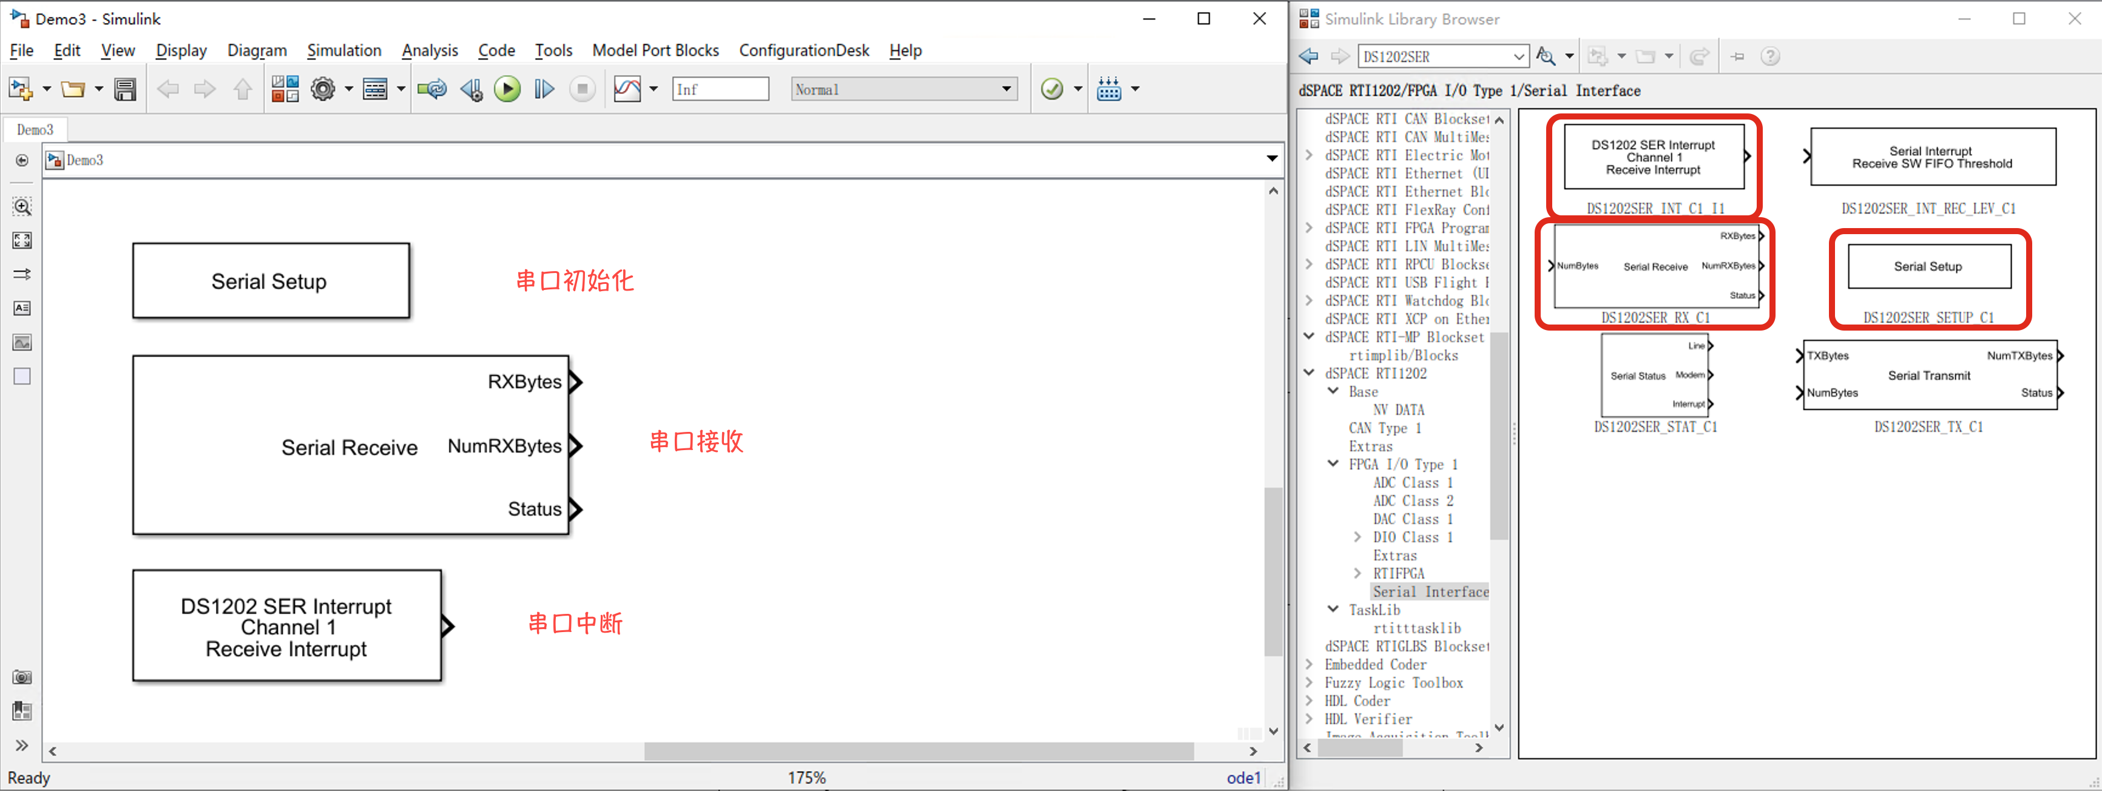Open the Model Explorer icon
The width and height of the screenshot is (2102, 791).
pyautogui.click(x=376, y=89)
